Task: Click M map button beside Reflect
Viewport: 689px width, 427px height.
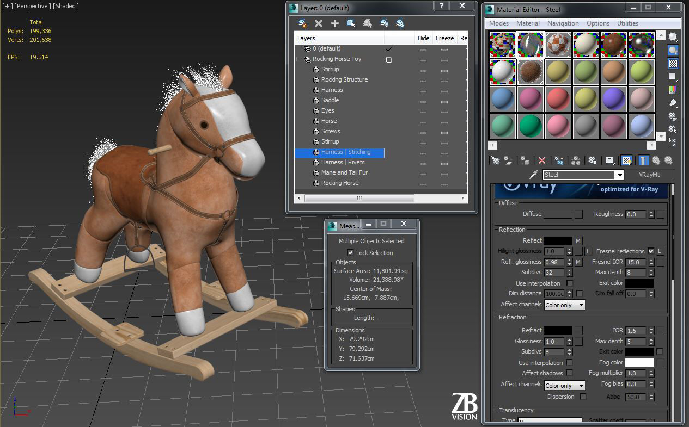Action: point(578,240)
